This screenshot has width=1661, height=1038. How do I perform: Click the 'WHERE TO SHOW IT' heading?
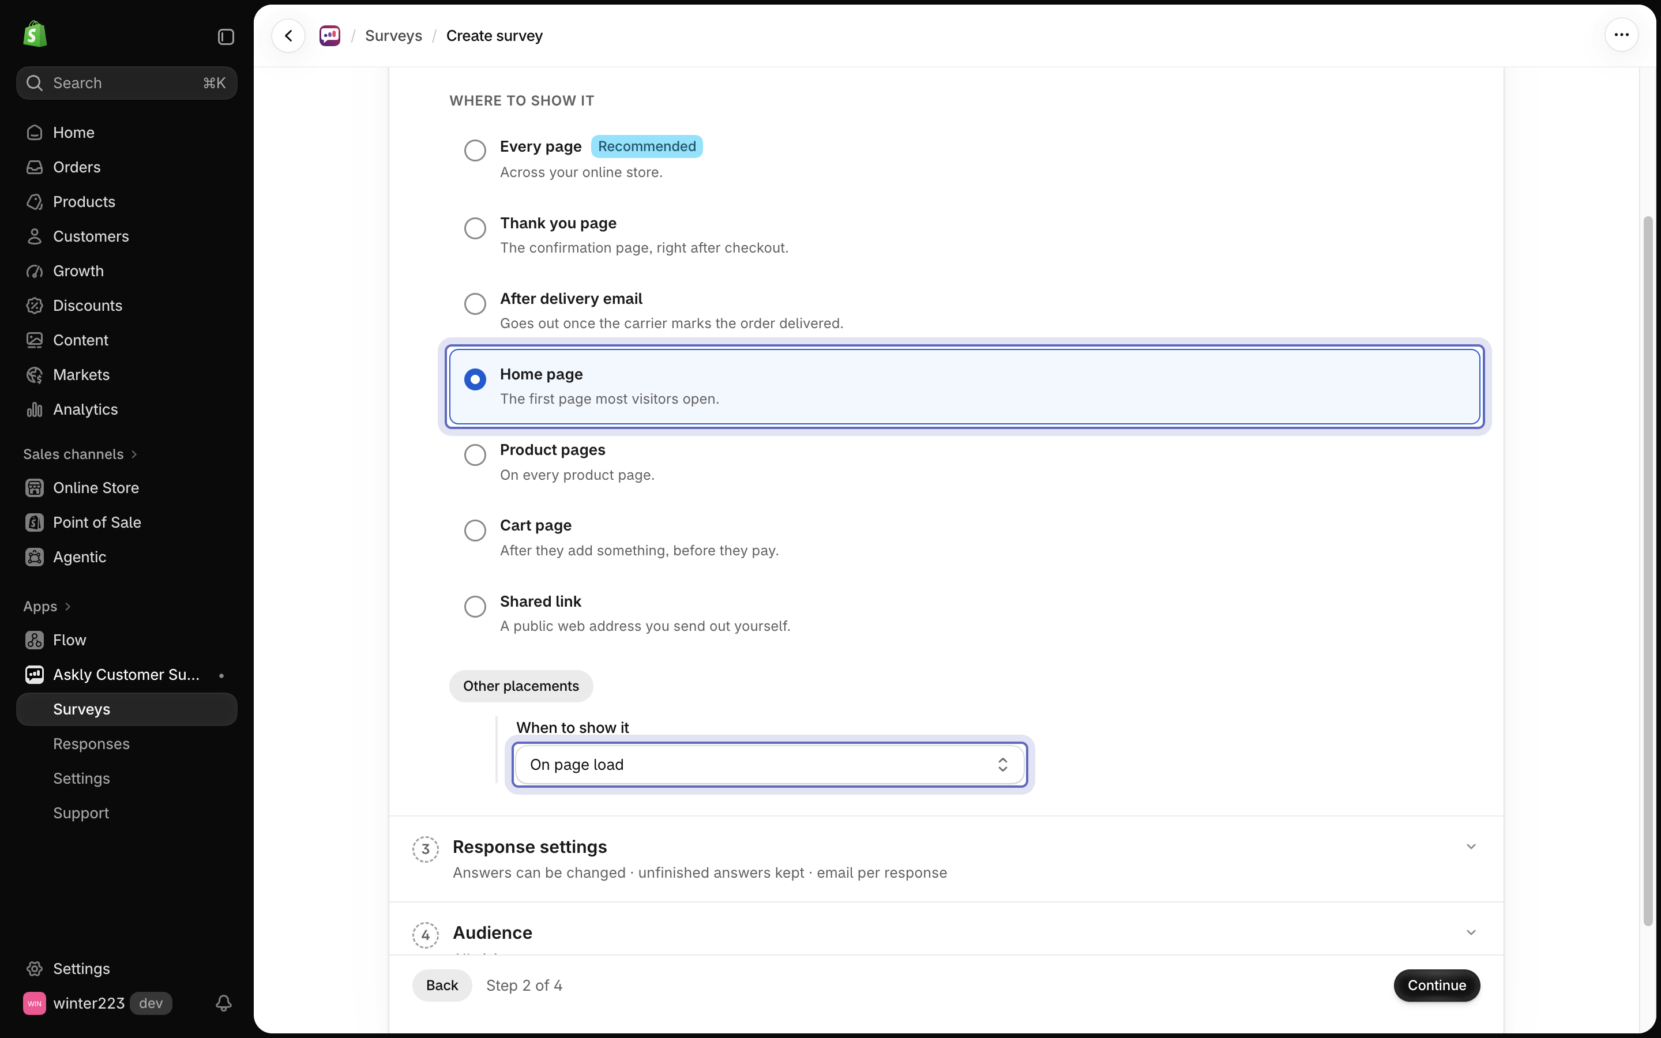click(521, 101)
